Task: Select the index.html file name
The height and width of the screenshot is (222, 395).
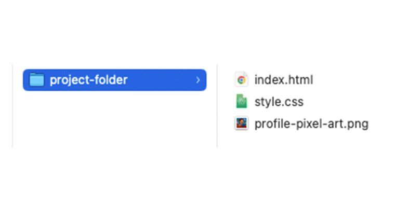Action: coord(284,80)
